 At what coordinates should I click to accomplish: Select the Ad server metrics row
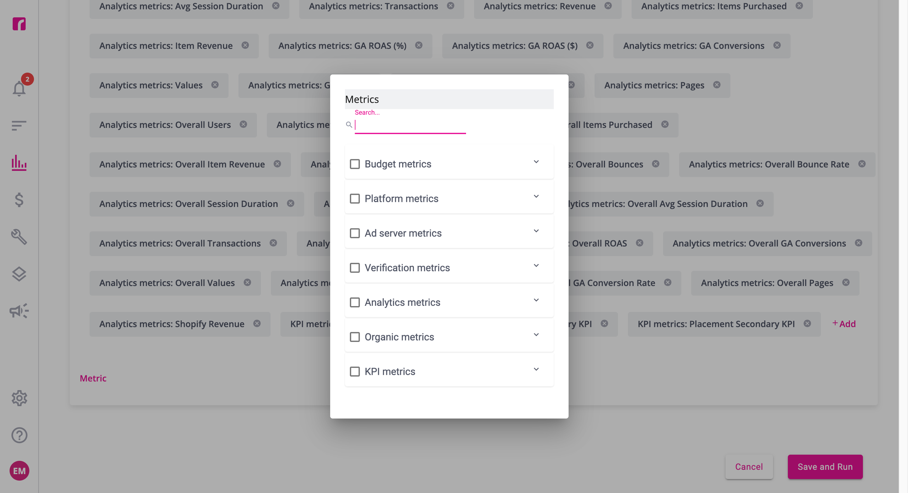449,233
